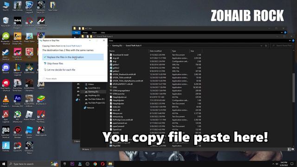Launch League of Legends shortcut

click(18, 70)
